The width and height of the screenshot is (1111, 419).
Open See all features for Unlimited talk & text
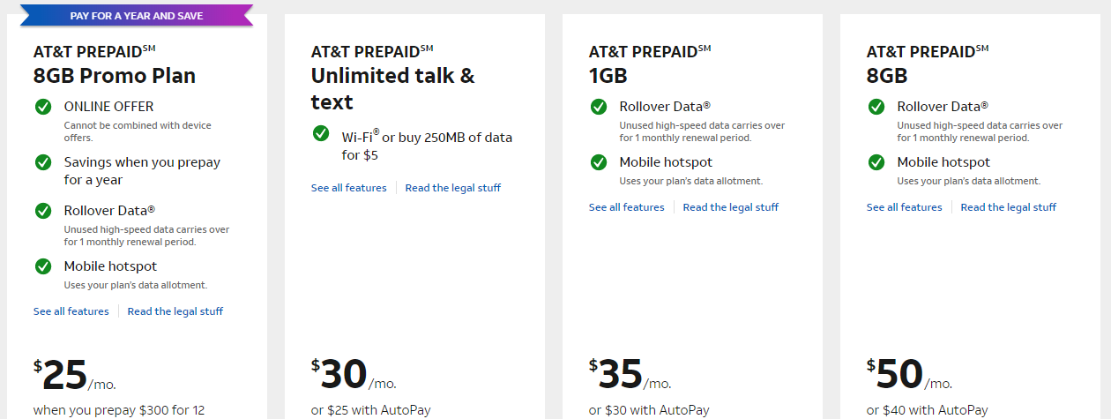[x=349, y=188]
